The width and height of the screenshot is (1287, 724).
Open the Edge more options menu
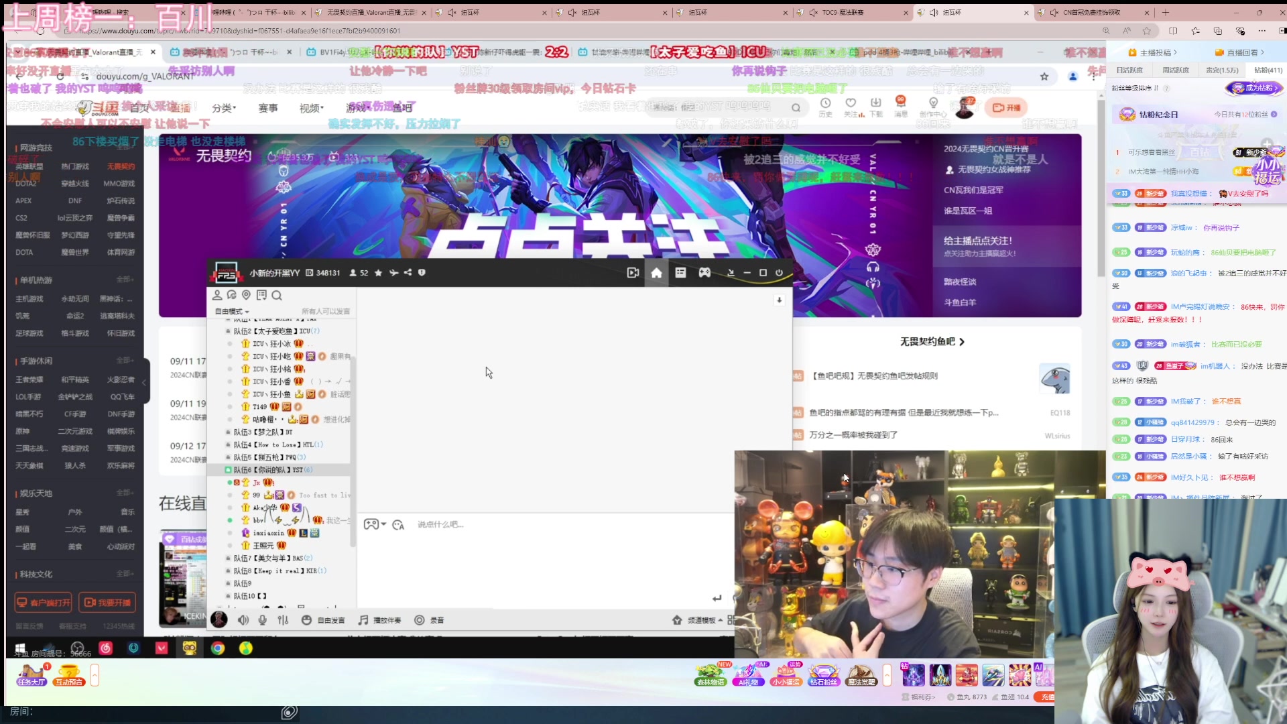(x=1262, y=31)
